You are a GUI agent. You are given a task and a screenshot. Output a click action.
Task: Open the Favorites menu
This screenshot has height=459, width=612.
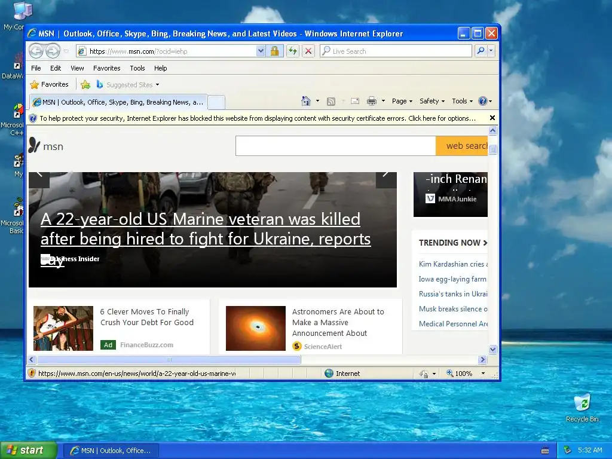click(106, 68)
